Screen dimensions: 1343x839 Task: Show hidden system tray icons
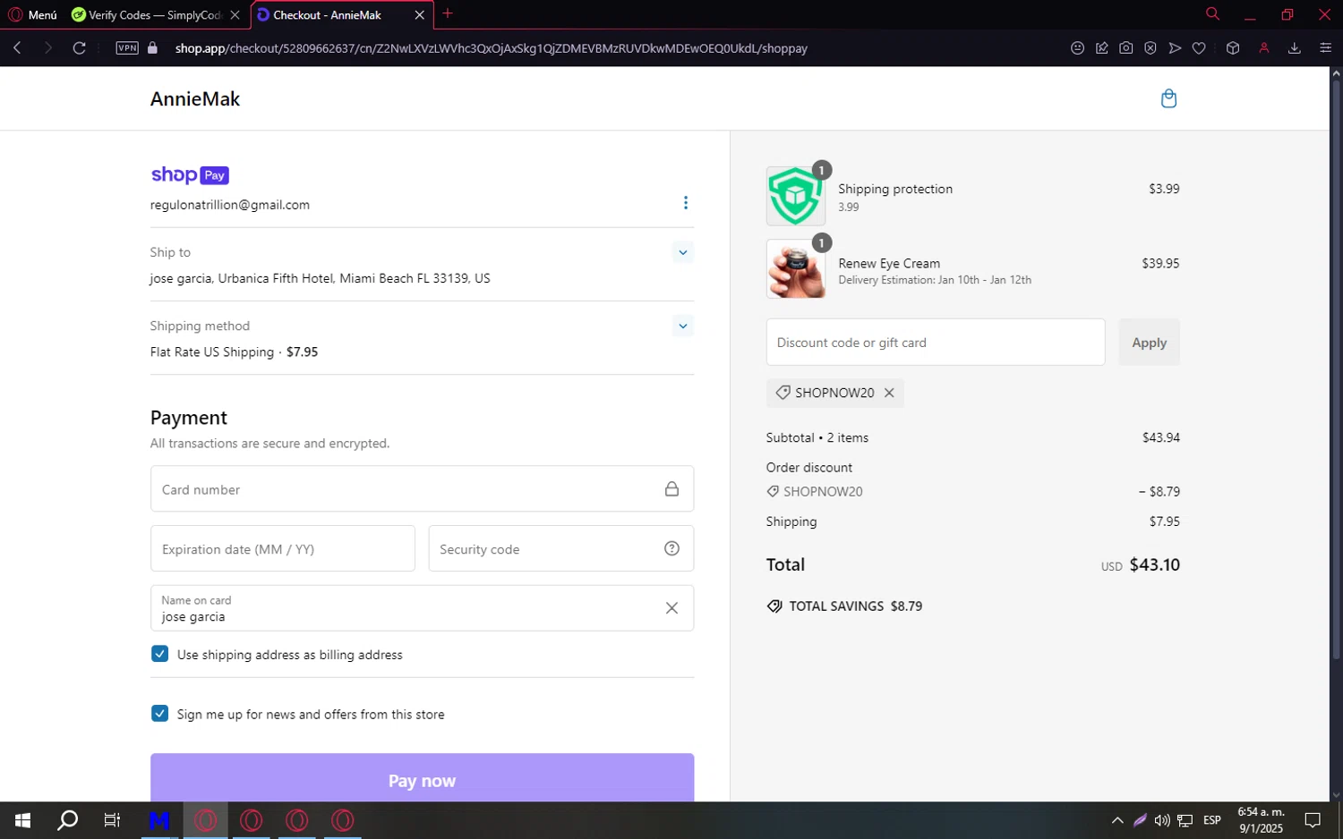tap(1117, 820)
